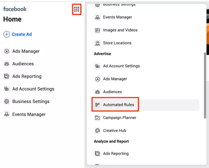Click Audiences icon in left sidebar

click(x=6, y=64)
